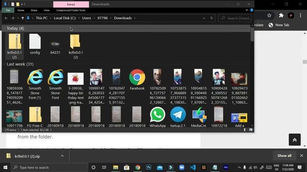Open the Chrome three-dot menu
This screenshot has width=307, height=172.
tap(301, 15)
